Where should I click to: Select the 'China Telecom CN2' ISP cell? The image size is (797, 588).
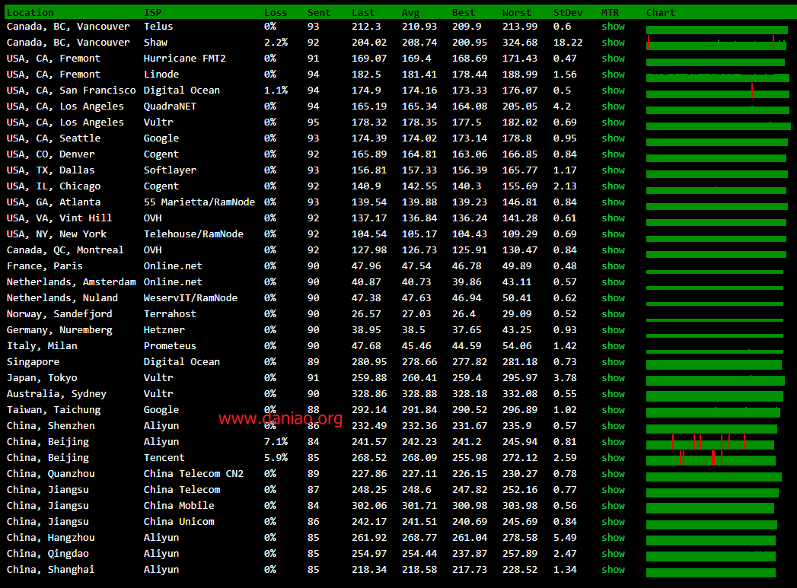click(x=193, y=474)
